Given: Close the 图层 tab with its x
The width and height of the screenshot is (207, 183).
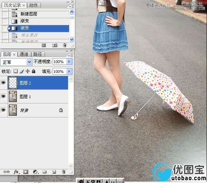Looking at the screenshot, I should (x=14, y=54).
